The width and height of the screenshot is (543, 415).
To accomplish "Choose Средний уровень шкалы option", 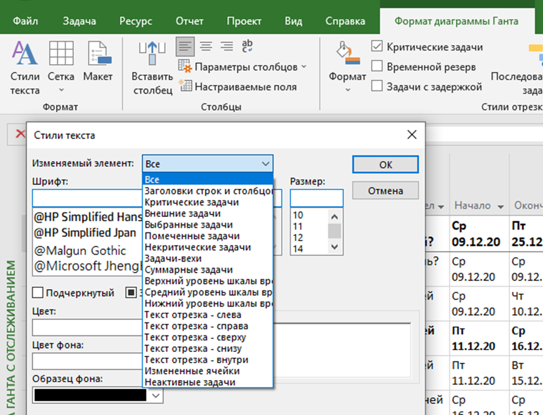I will pyautogui.click(x=208, y=292).
